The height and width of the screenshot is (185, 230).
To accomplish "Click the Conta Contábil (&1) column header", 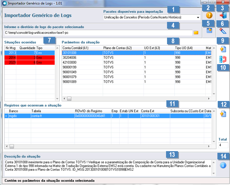I will point(82,48).
